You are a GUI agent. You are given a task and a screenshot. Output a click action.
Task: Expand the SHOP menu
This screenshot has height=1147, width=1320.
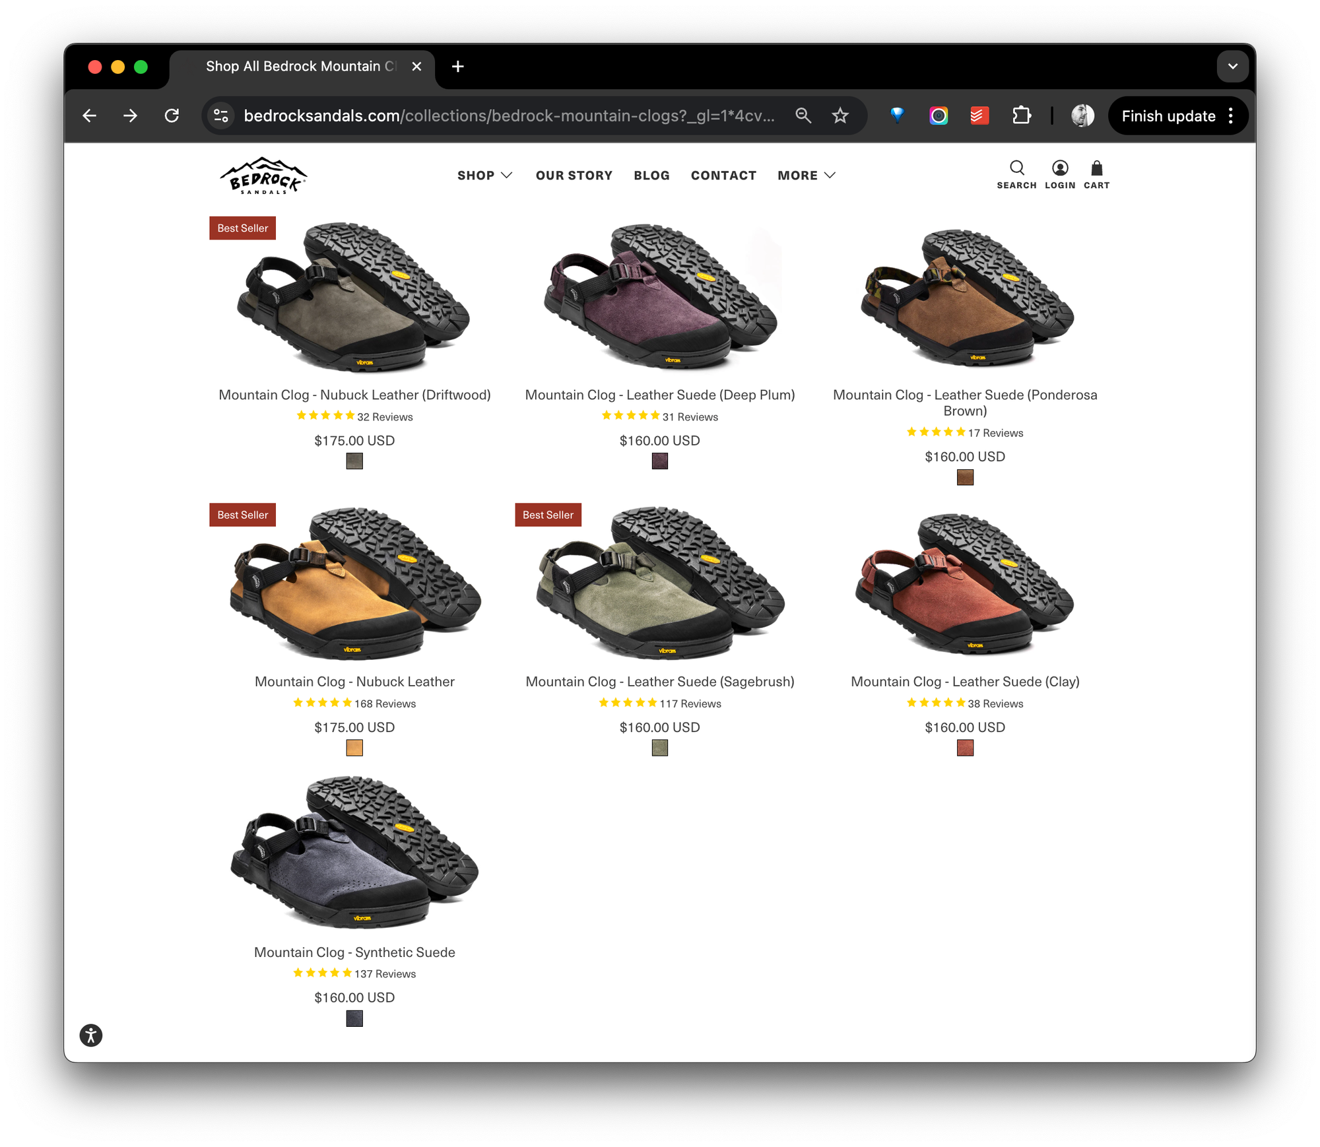pos(484,176)
